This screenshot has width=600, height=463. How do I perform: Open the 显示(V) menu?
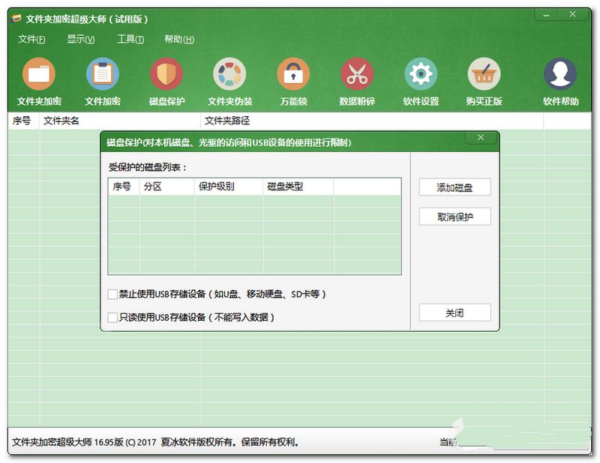[81, 39]
